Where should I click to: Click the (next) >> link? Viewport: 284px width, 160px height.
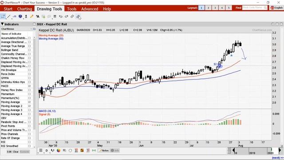point(277,158)
